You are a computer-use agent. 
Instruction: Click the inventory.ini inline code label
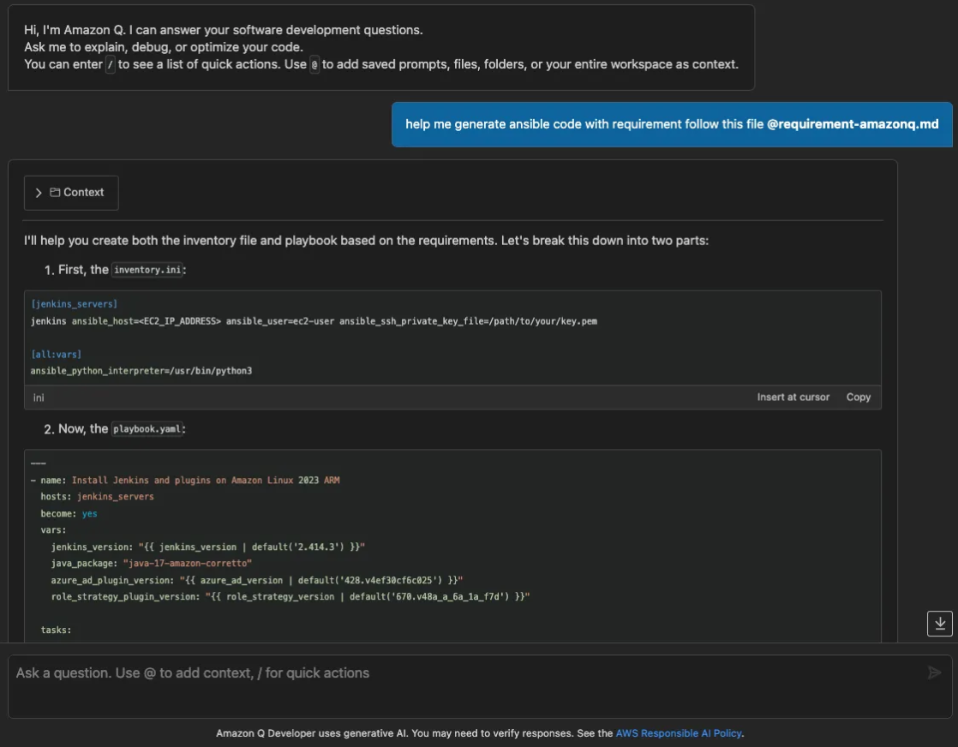148,270
